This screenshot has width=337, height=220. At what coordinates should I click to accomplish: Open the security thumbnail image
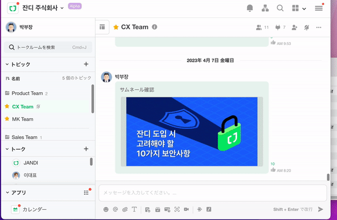192,132
